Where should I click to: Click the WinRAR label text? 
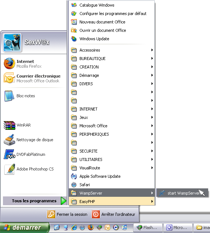tap(24, 125)
